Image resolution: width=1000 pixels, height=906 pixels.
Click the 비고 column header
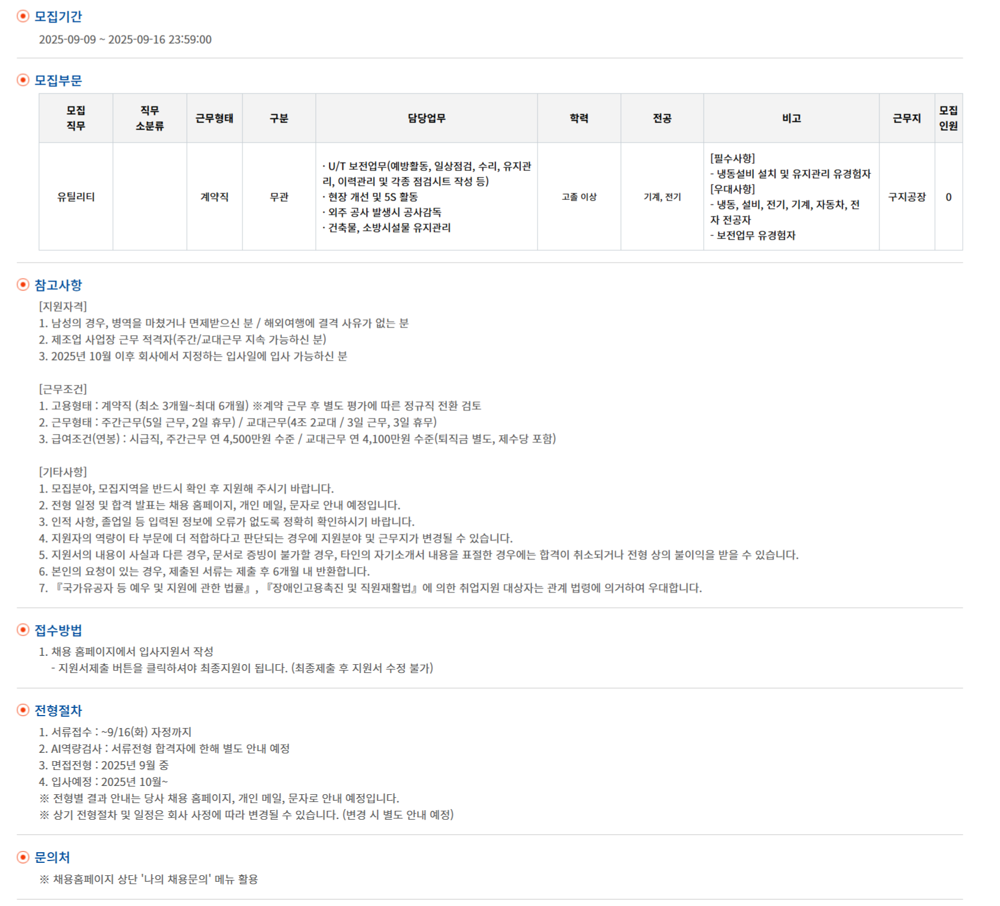[791, 118]
